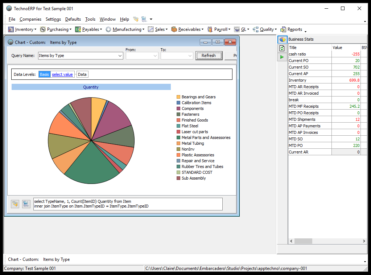Screen dimensions: 371x275
Task: Select the MTD Shipments row
Action: tap(327, 119)
